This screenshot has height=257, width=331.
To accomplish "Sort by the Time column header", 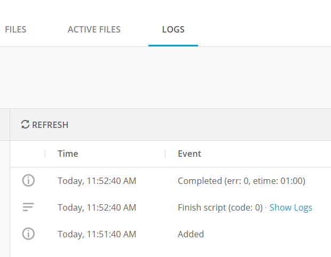I will pyautogui.click(x=68, y=154).
